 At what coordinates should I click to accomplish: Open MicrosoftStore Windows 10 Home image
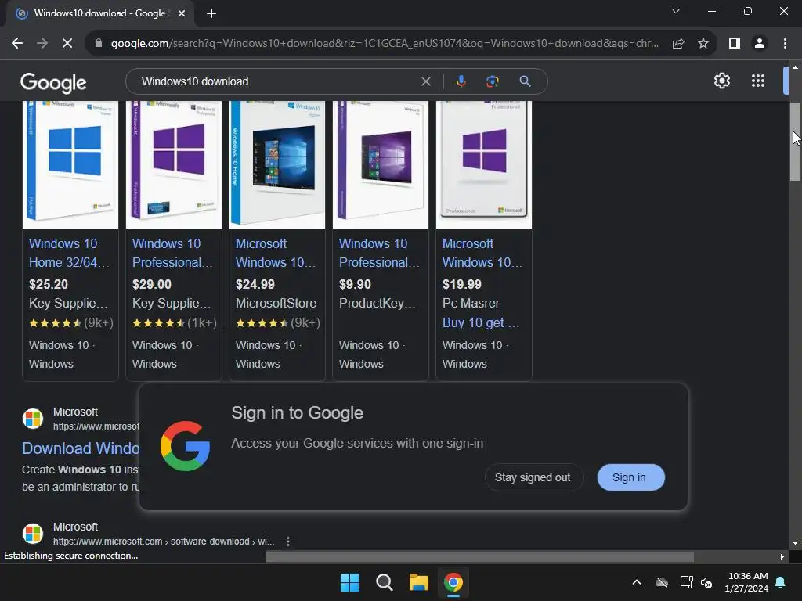click(277, 164)
